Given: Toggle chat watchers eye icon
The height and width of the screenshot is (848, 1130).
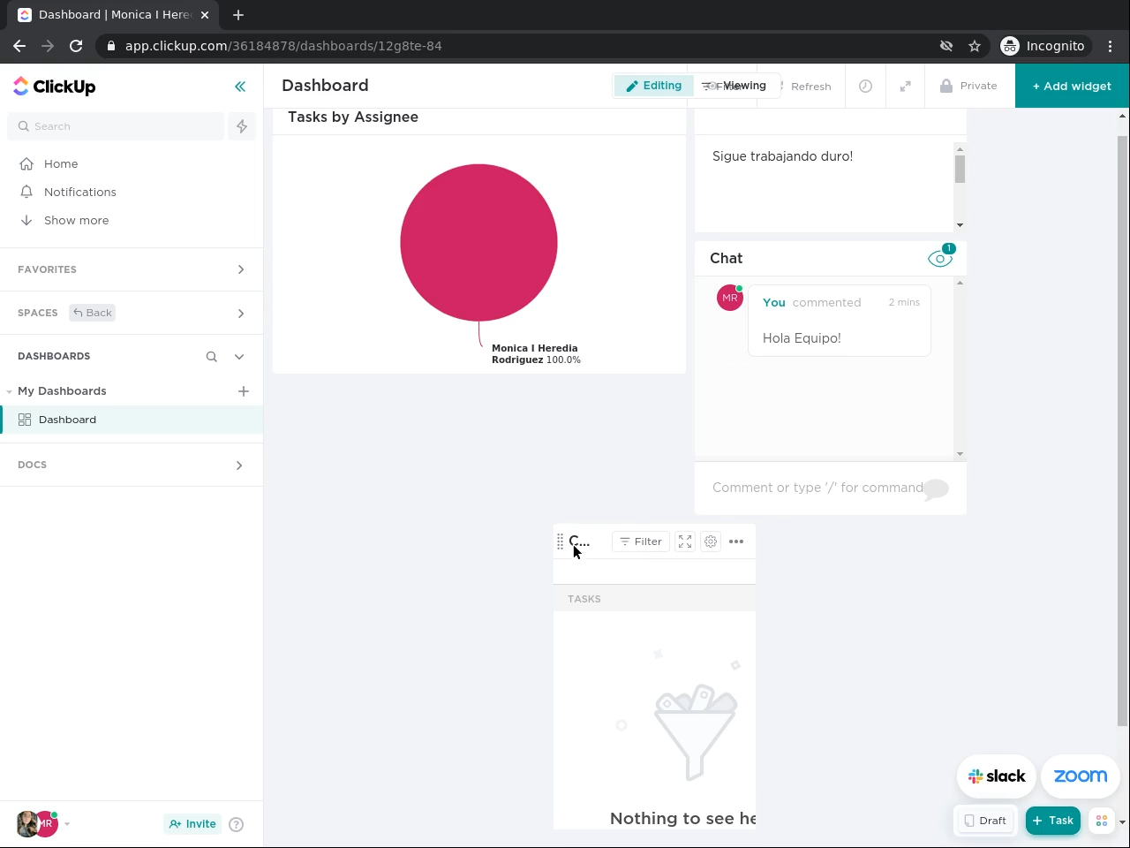Looking at the screenshot, I should (x=940, y=258).
